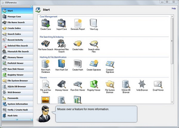Switch to Manage Case in sidebar
Viewport: 179px width, 128px height.
16,16
